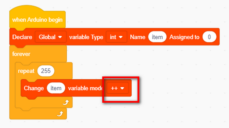229x128 pixels.
Task: Click the 'Change' label on the variable block
Action: (34, 88)
